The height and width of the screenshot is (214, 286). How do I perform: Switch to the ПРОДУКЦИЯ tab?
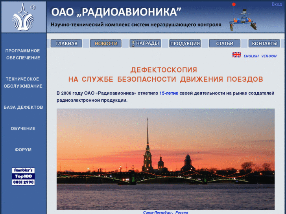pos(185,43)
